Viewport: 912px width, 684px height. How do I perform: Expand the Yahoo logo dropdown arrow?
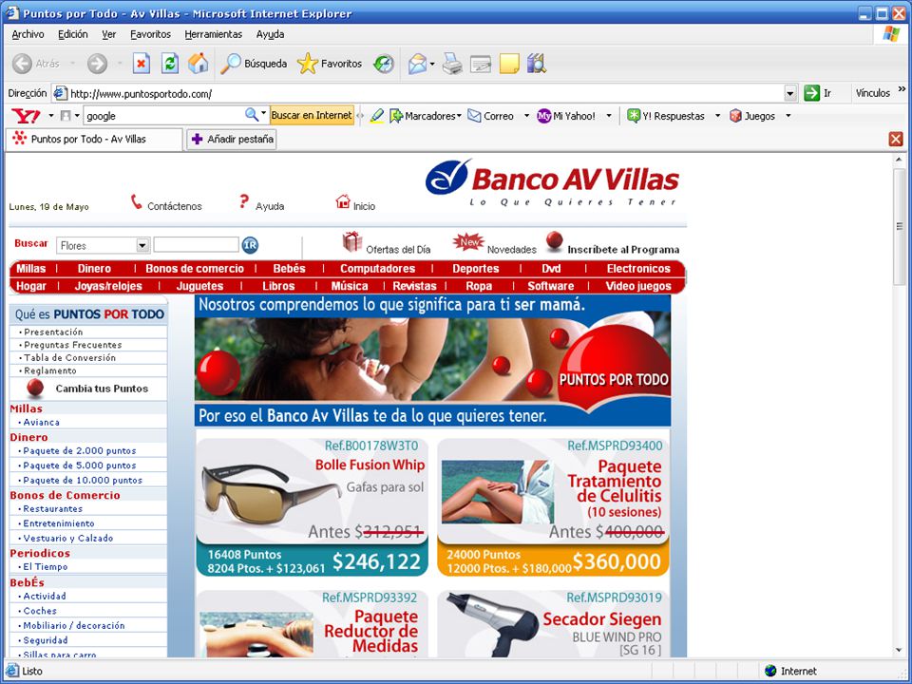pos(50,116)
